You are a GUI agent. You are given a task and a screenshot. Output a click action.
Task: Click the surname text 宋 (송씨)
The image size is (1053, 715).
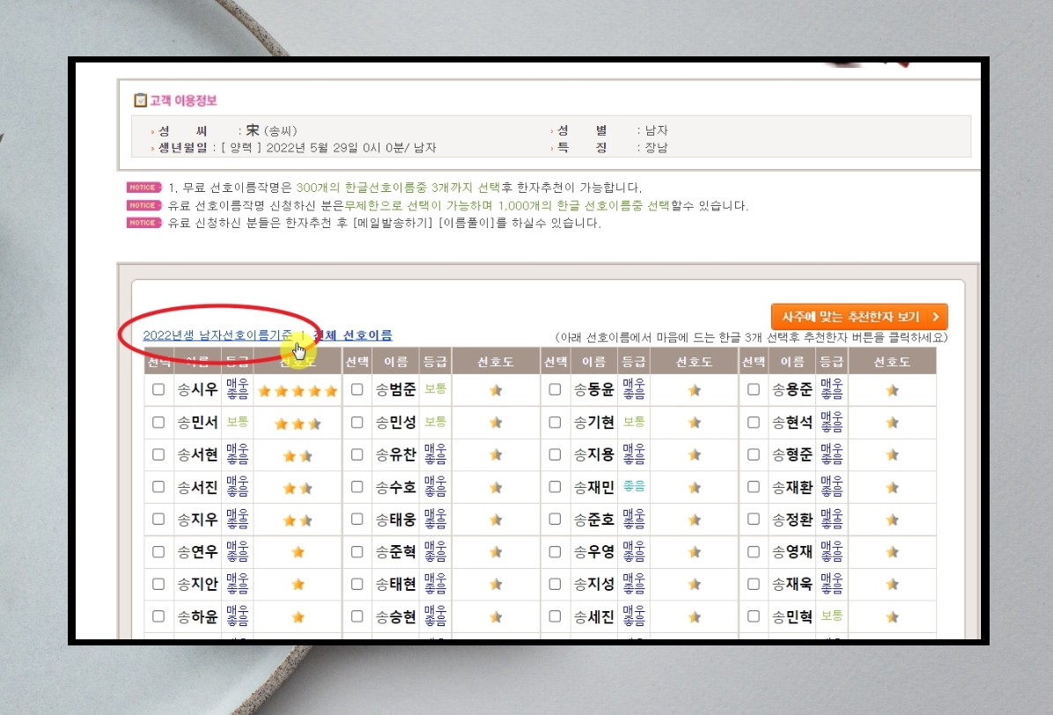(271, 130)
